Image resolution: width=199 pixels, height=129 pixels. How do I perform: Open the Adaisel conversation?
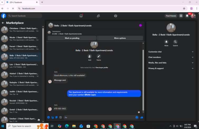coord(21,75)
